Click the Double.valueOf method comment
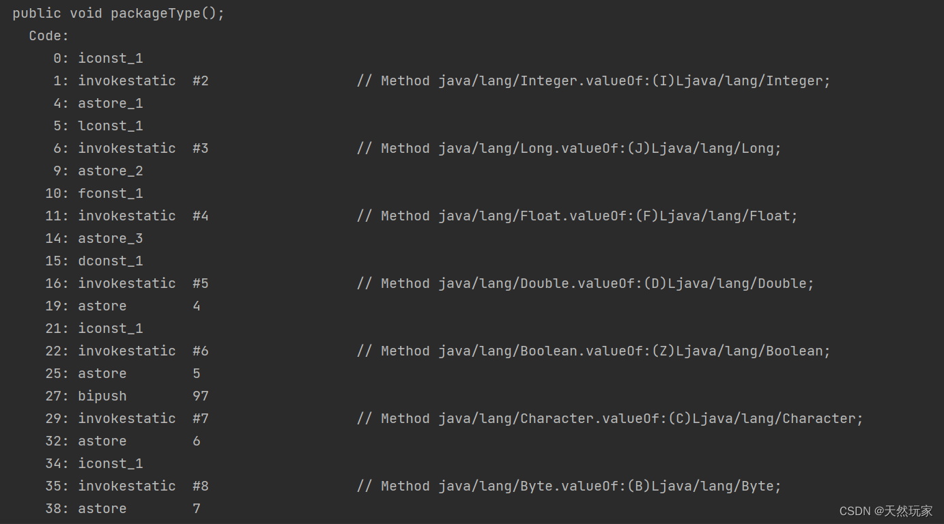Viewport: 944px width, 524px height. click(x=585, y=284)
